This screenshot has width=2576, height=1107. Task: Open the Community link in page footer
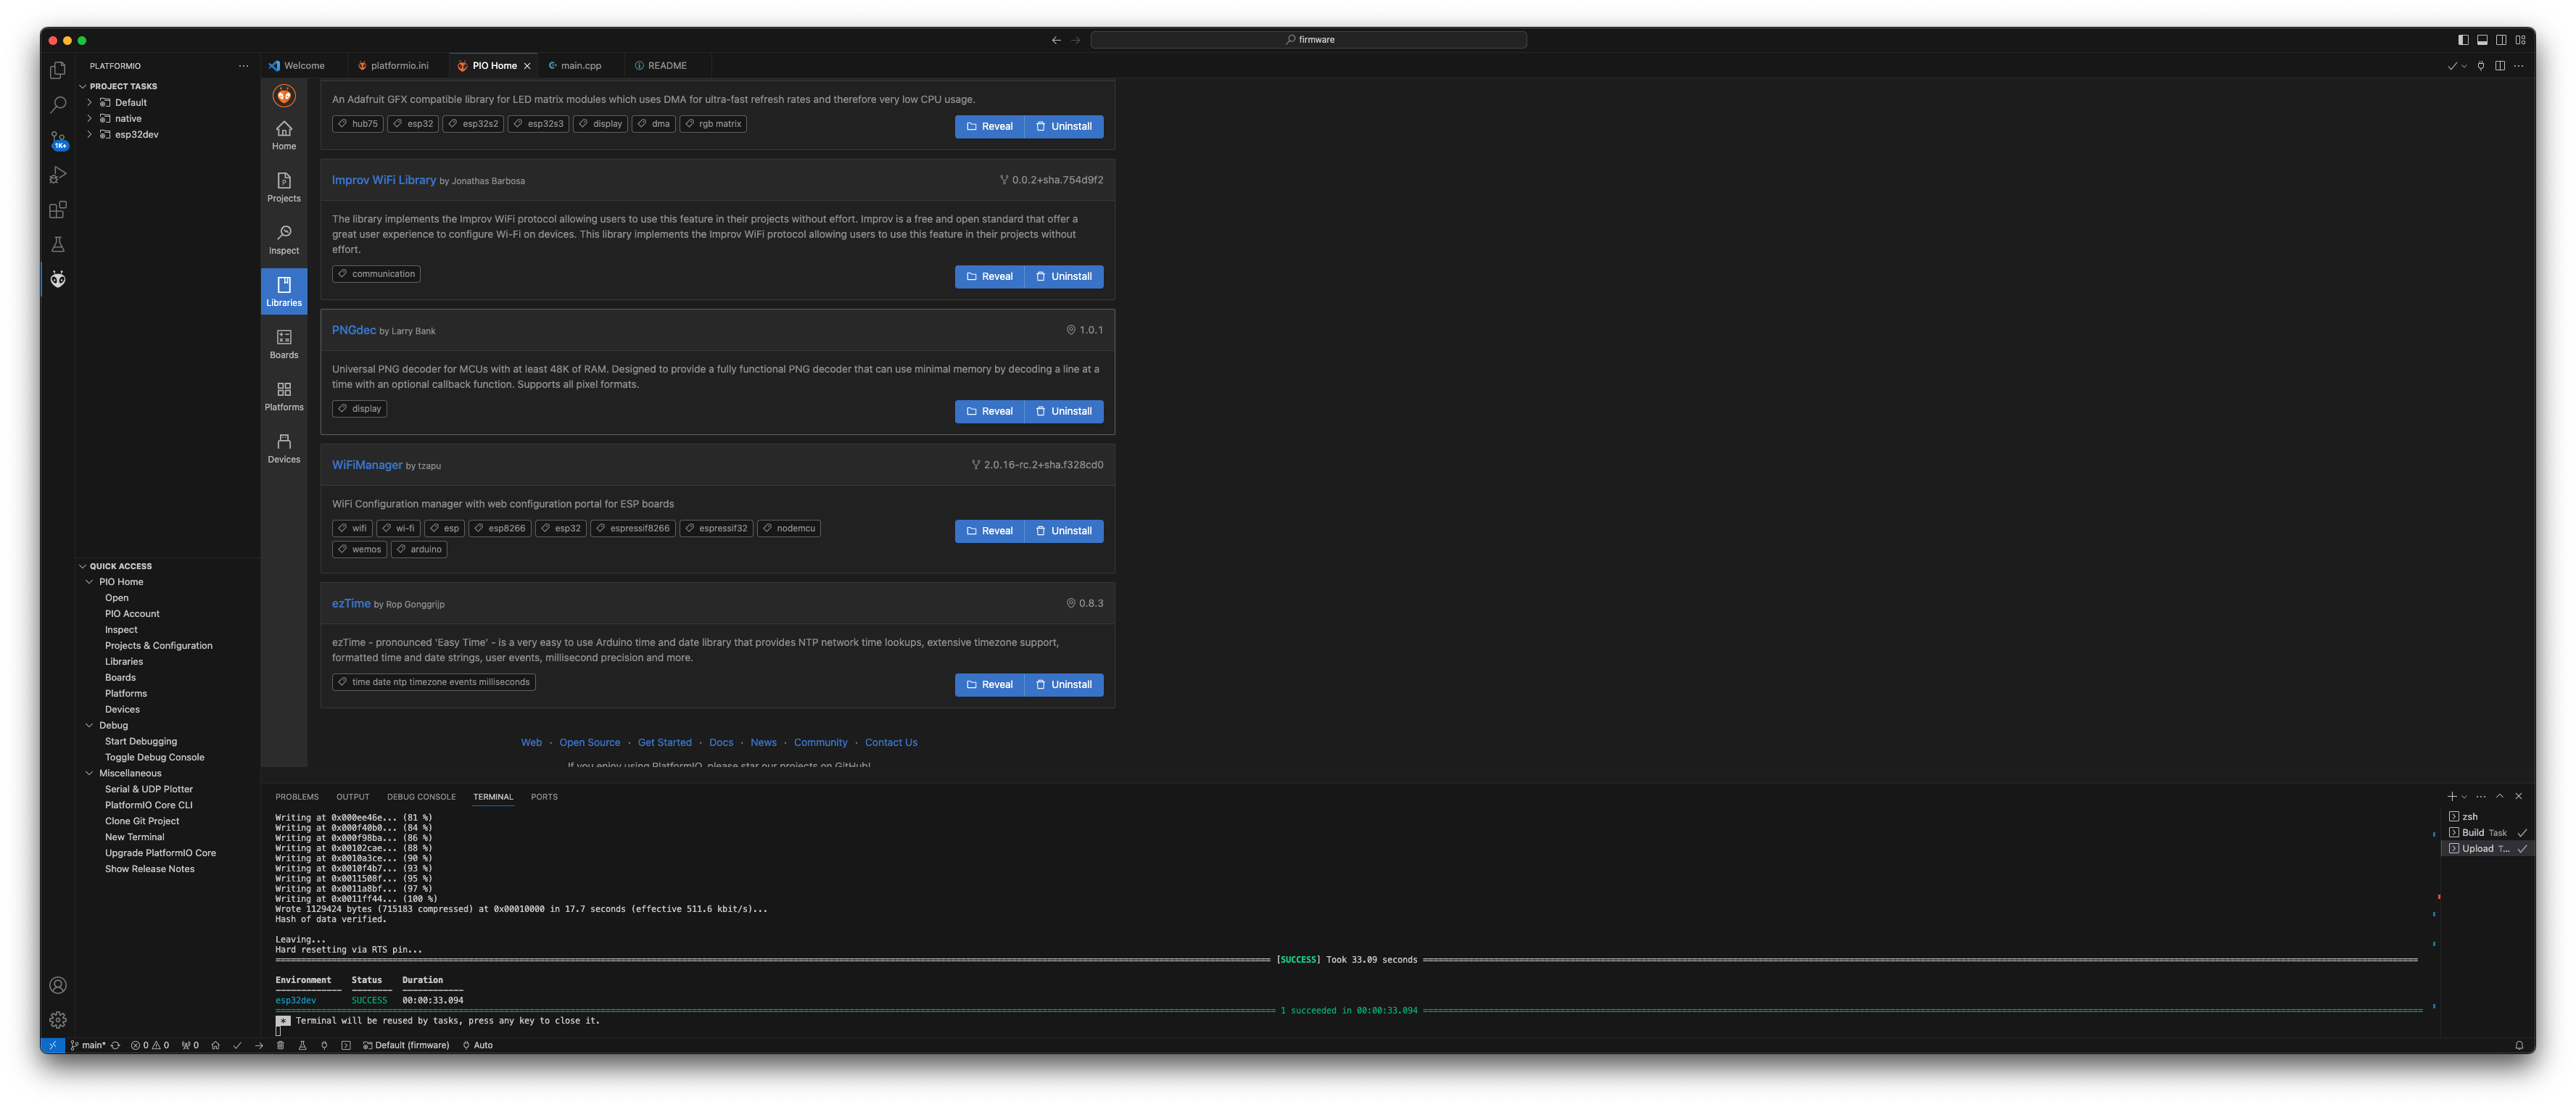point(820,742)
